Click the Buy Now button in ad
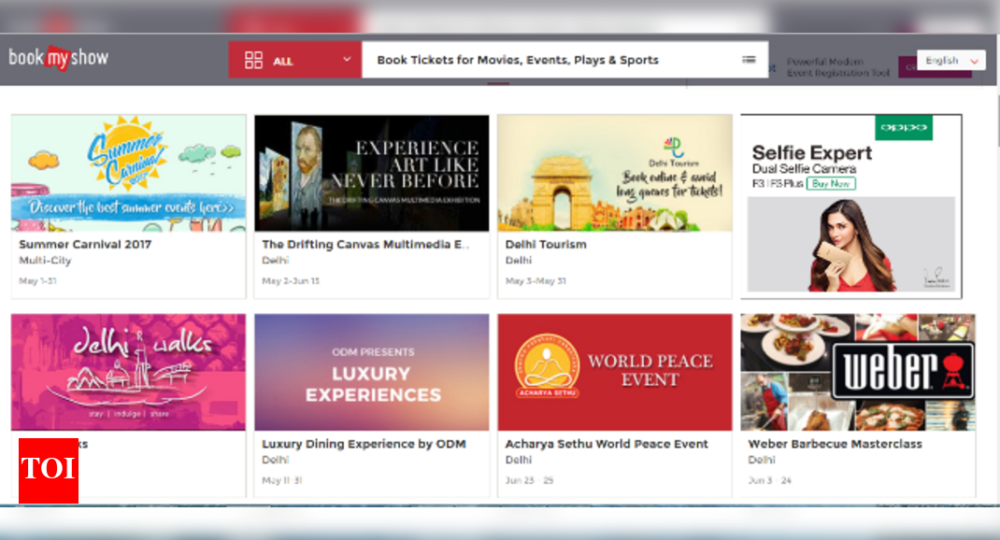The image size is (1000, 540). (832, 184)
